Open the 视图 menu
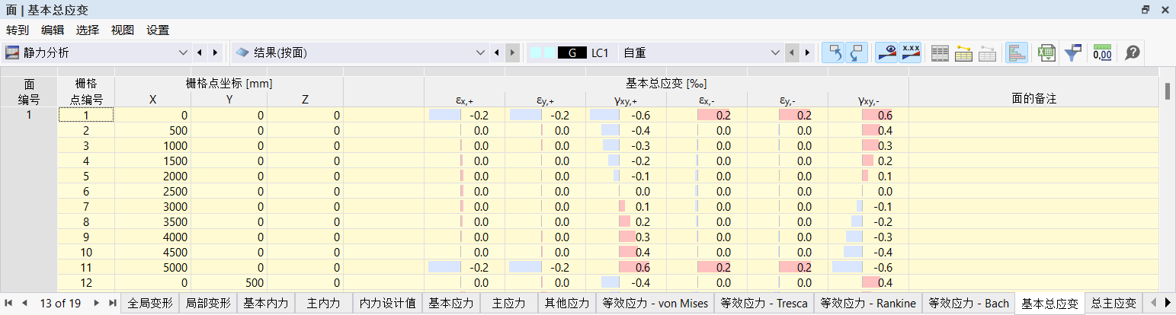Screen dimensions: 1176x315 point(123,30)
